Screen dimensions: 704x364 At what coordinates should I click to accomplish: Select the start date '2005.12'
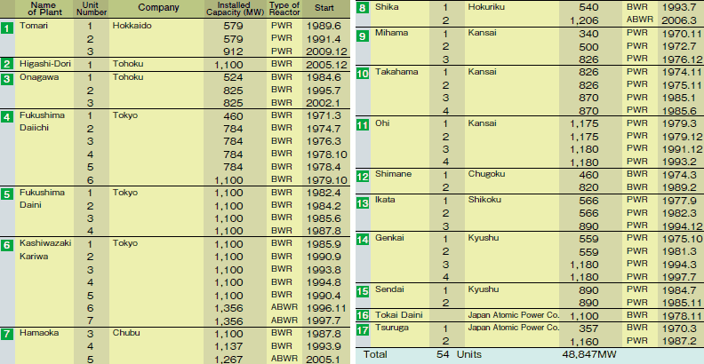point(327,65)
